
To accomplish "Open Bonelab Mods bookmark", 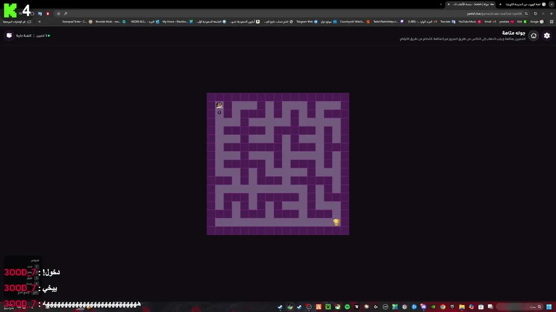I will (111, 22).
